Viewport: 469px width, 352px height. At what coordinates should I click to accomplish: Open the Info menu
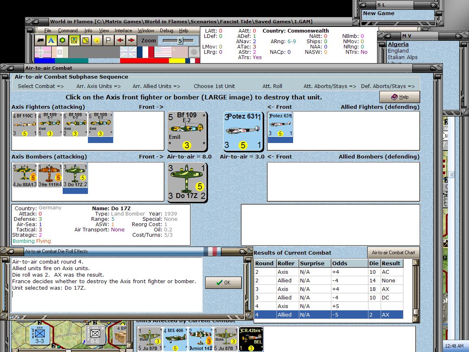[x=88, y=31]
